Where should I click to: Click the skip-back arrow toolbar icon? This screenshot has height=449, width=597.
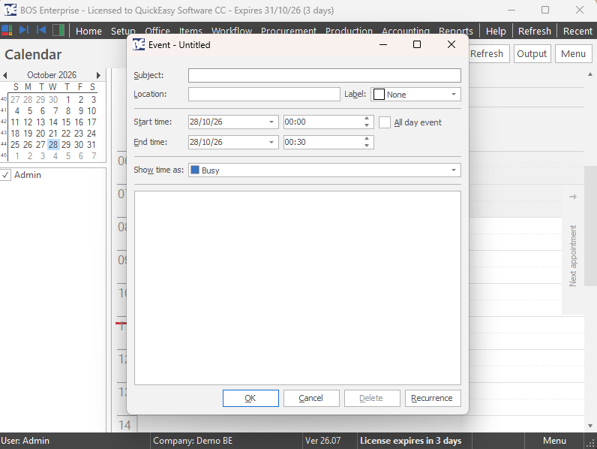[41, 30]
